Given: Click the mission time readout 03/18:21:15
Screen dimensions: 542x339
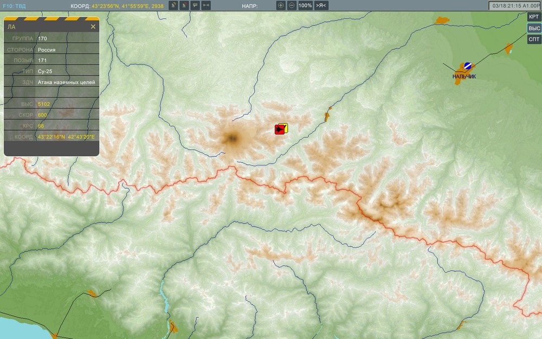Looking at the screenshot, I should [x=514, y=5].
